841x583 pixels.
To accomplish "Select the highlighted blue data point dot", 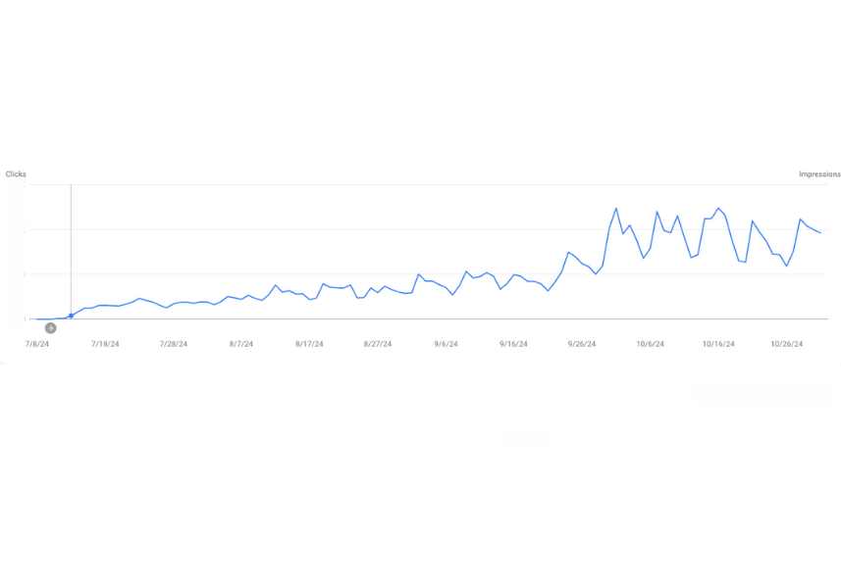I will (x=71, y=316).
